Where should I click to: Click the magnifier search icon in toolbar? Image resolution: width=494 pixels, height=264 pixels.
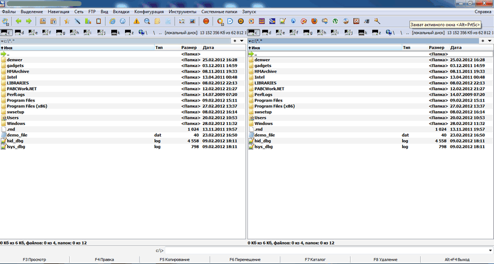147,21
